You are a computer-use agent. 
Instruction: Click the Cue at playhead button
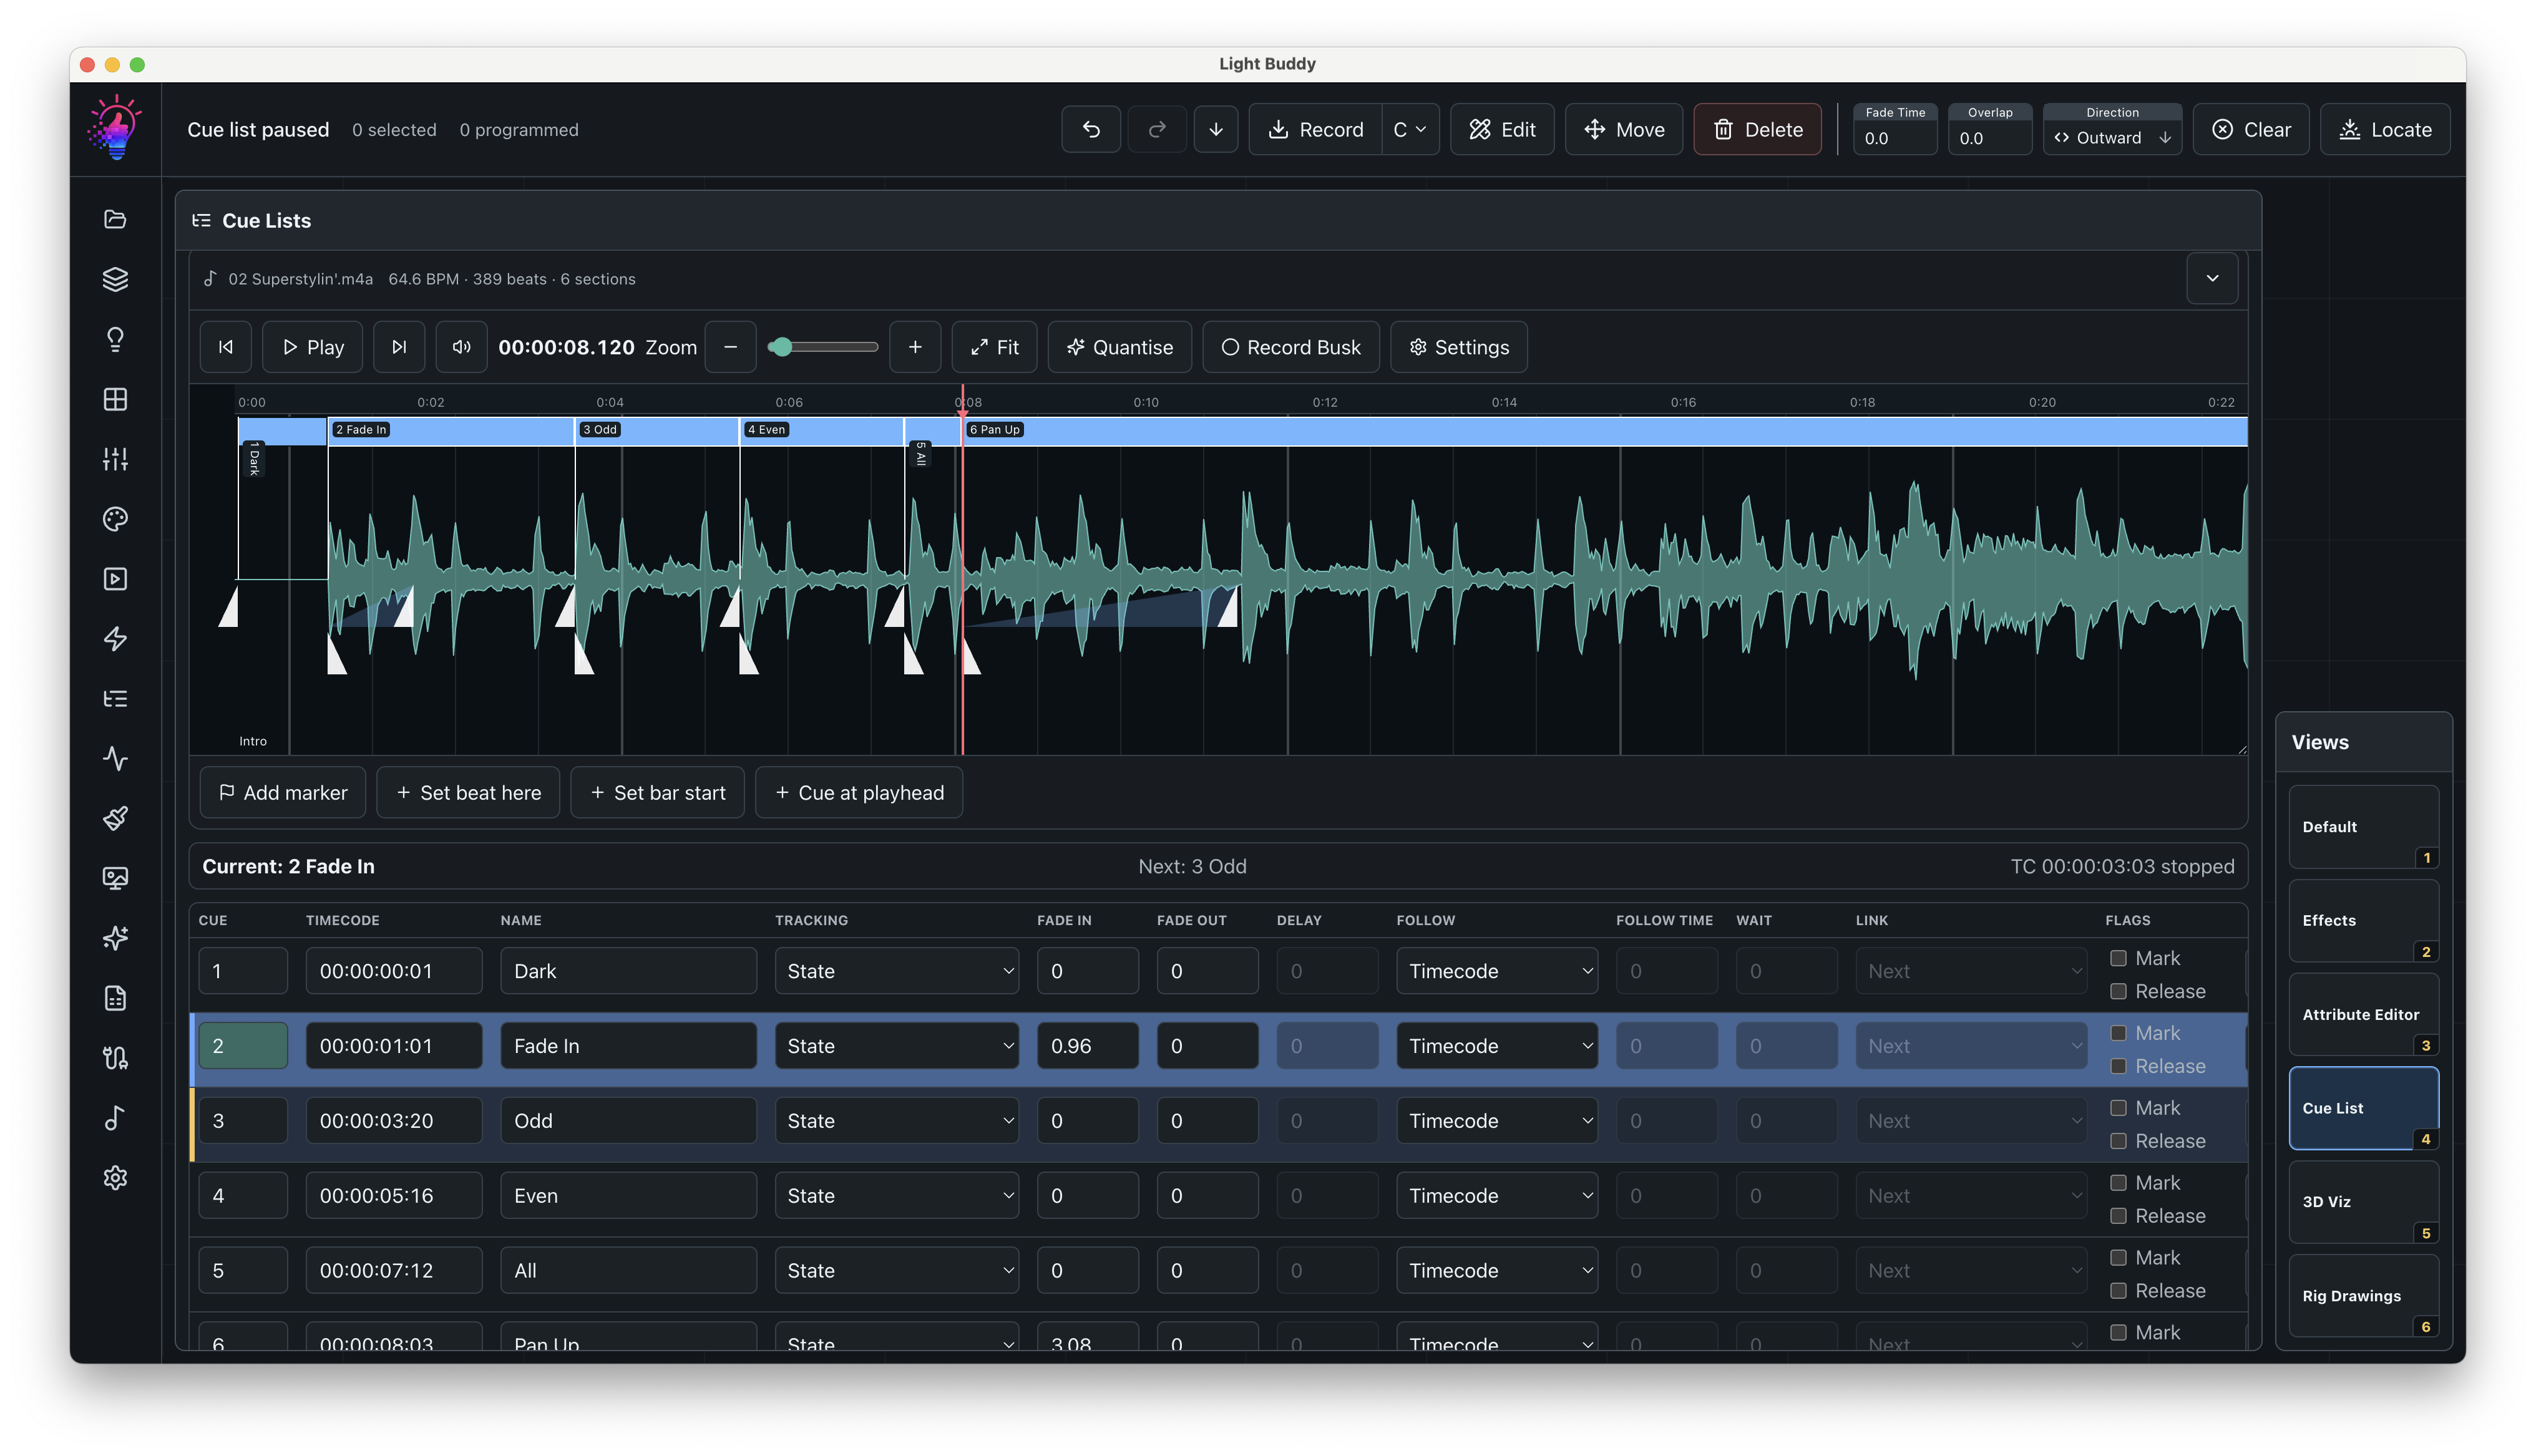pos(859,793)
